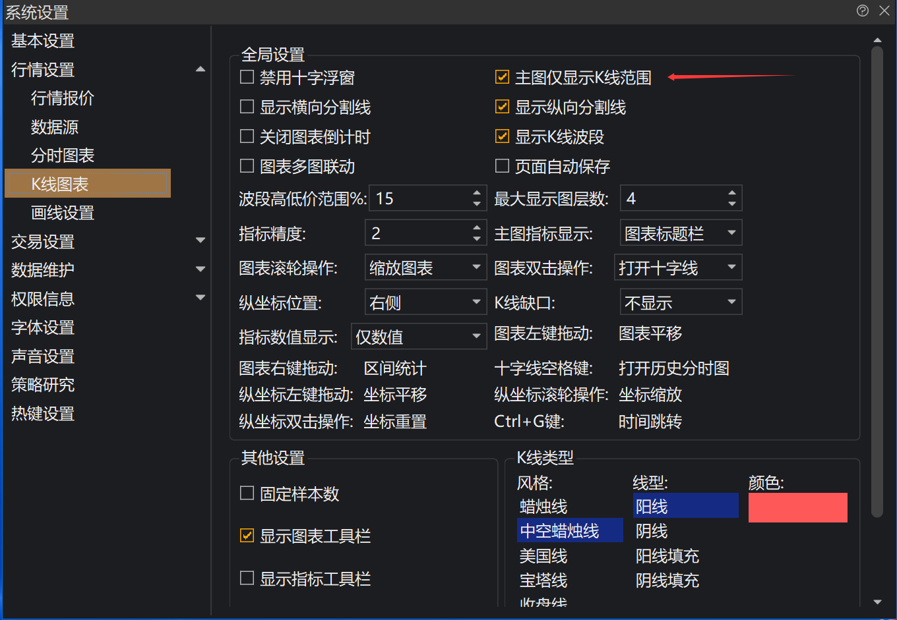897x620 pixels.
Task: Open the 主图指标显示 dropdown
Action: click(x=681, y=233)
